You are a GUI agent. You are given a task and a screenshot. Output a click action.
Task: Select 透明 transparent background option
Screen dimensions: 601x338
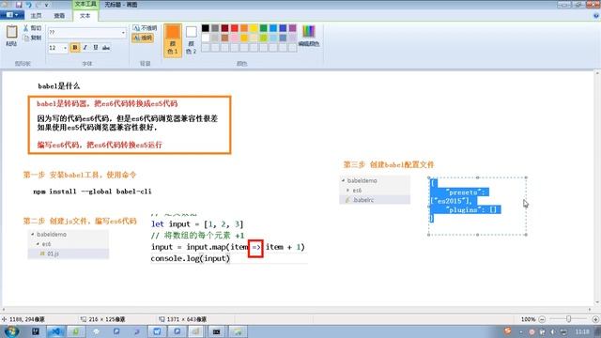coord(143,38)
